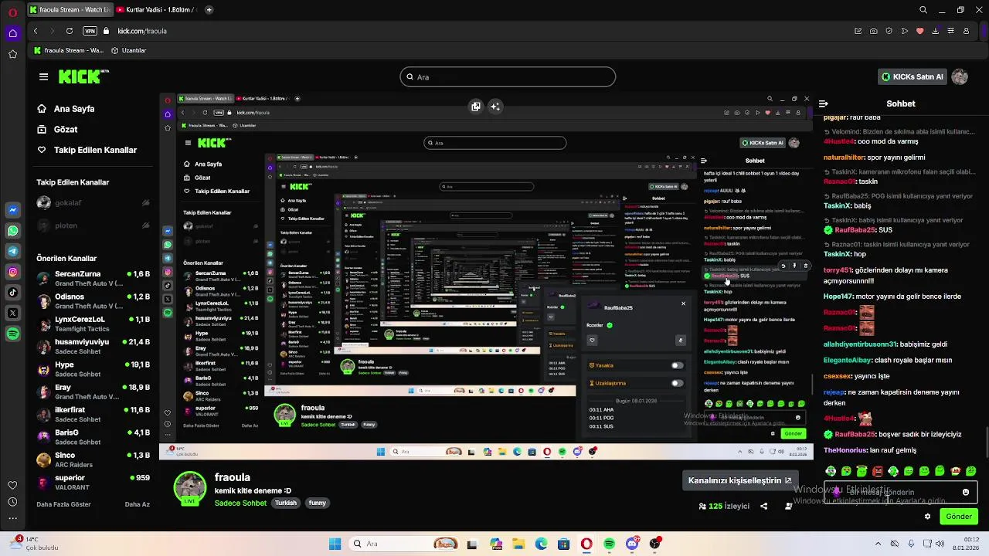Open the chat emoji picker smiley
The width and height of the screenshot is (989, 556).
(966, 492)
